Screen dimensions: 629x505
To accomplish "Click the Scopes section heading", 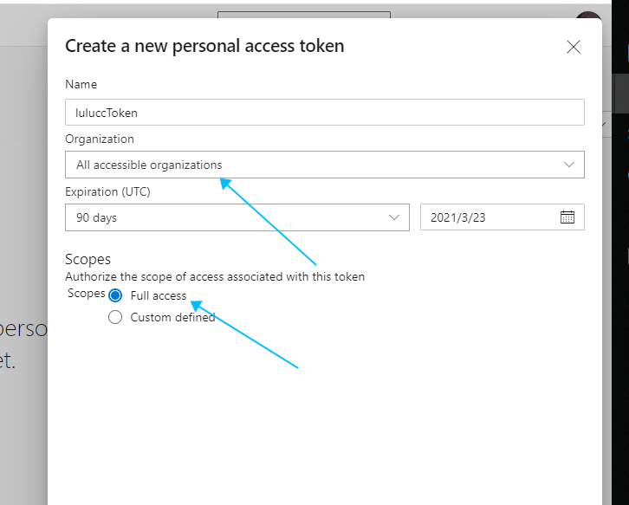I will [88, 259].
